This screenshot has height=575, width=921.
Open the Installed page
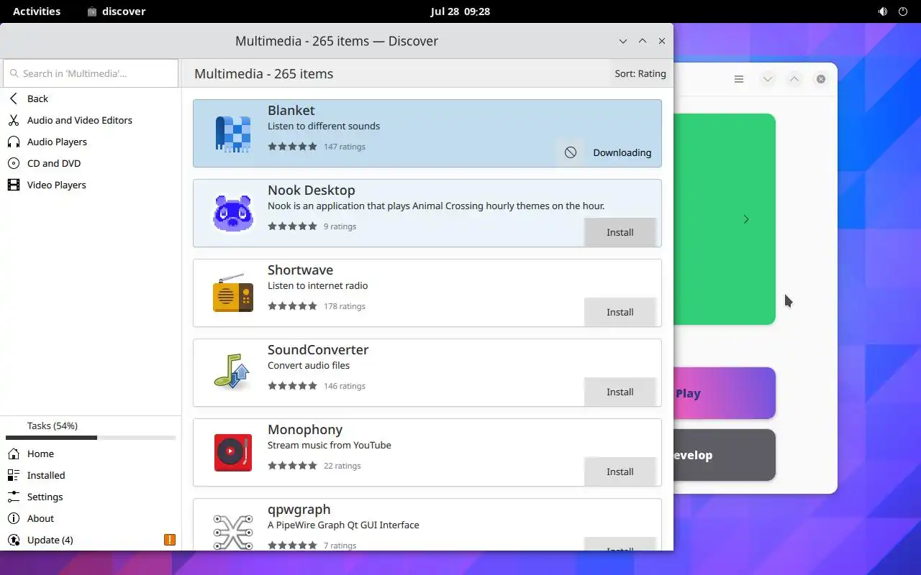pos(91,475)
